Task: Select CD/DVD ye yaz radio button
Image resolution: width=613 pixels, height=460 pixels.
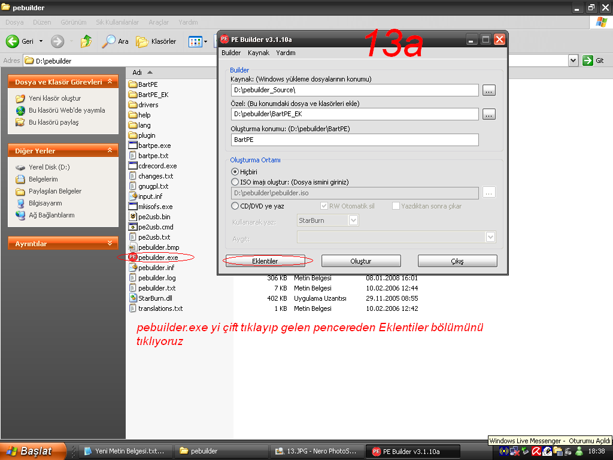Action: (235, 206)
